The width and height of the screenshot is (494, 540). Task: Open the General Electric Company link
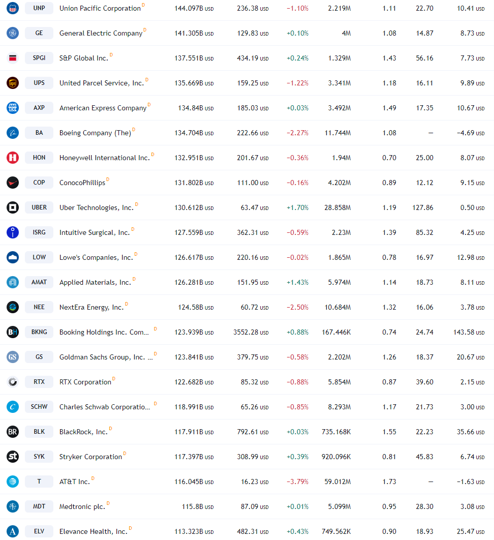point(101,33)
